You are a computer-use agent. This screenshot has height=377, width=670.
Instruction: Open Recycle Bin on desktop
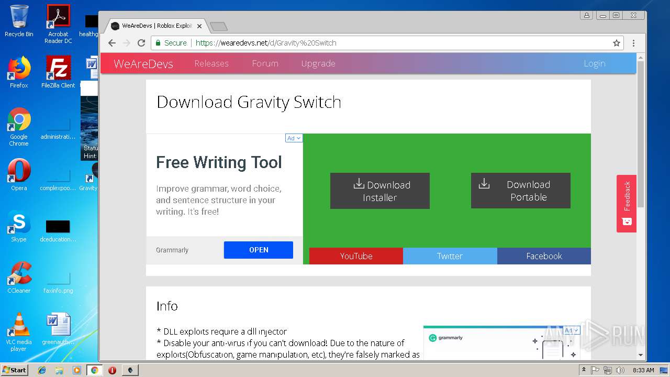click(19, 21)
